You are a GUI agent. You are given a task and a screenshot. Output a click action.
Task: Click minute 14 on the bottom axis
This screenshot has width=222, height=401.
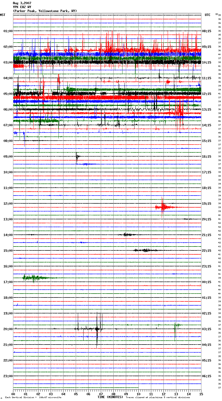tap(189, 394)
